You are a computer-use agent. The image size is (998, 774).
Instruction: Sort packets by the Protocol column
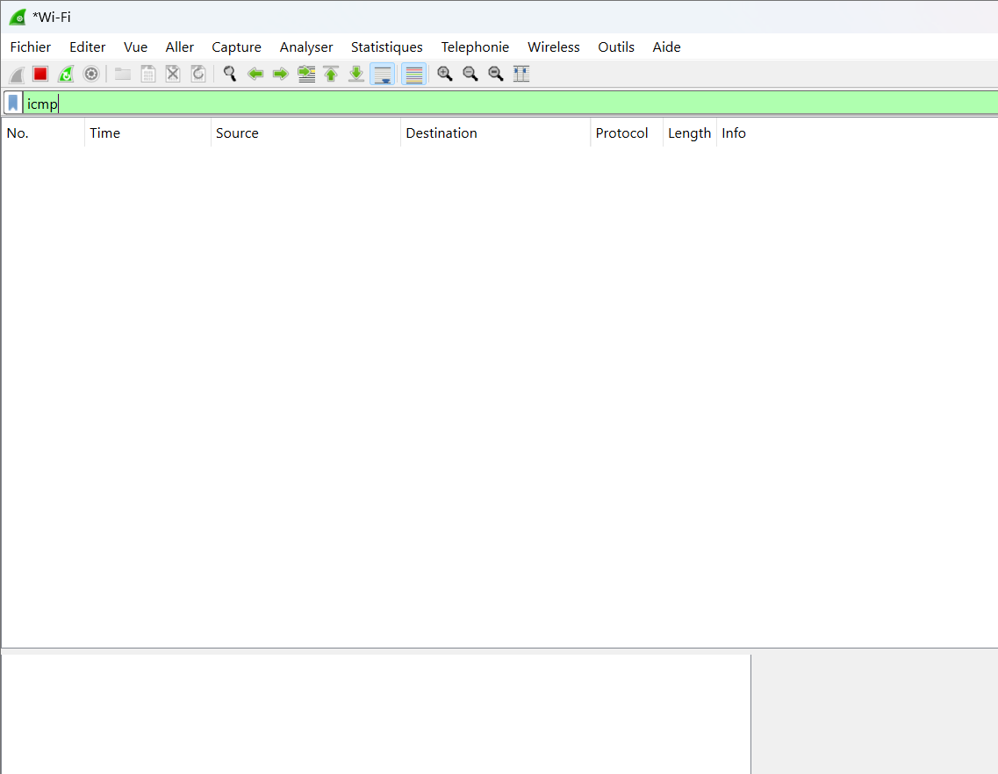click(627, 133)
